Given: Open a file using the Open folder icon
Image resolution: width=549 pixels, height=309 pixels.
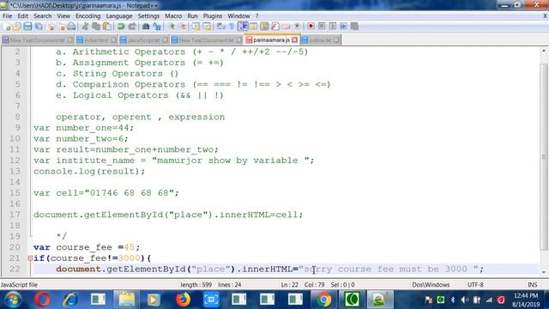Looking at the screenshot, I should pyautogui.click(x=17, y=27).
